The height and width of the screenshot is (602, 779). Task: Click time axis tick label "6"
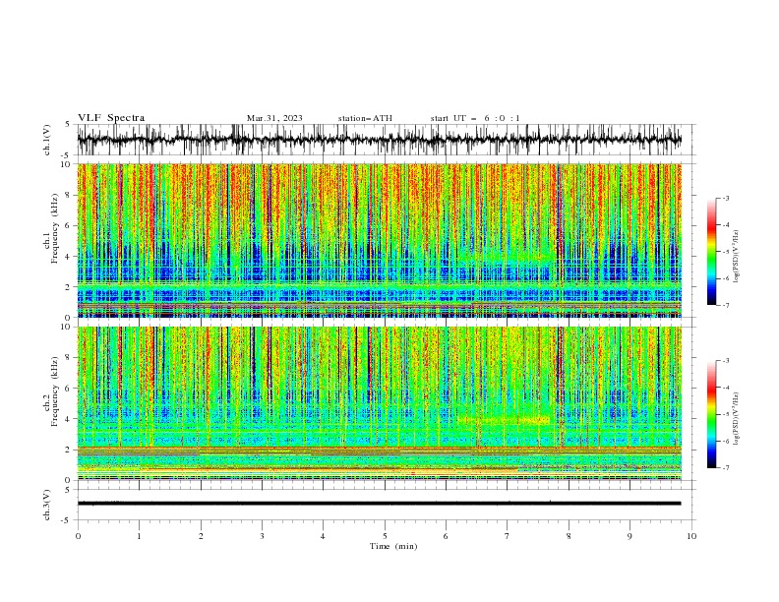446,536
